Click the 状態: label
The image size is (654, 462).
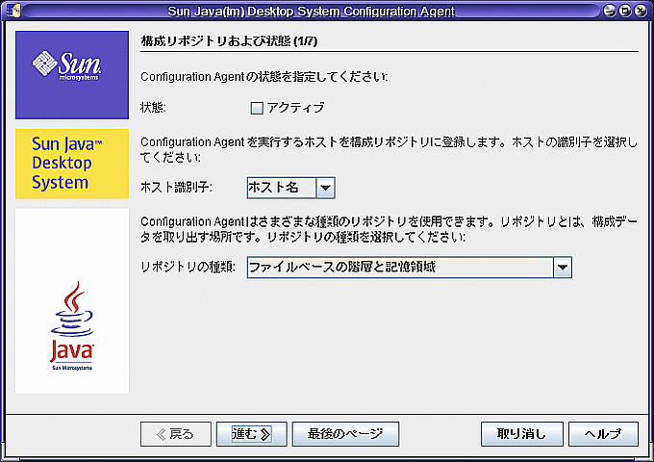click(153, 108)
